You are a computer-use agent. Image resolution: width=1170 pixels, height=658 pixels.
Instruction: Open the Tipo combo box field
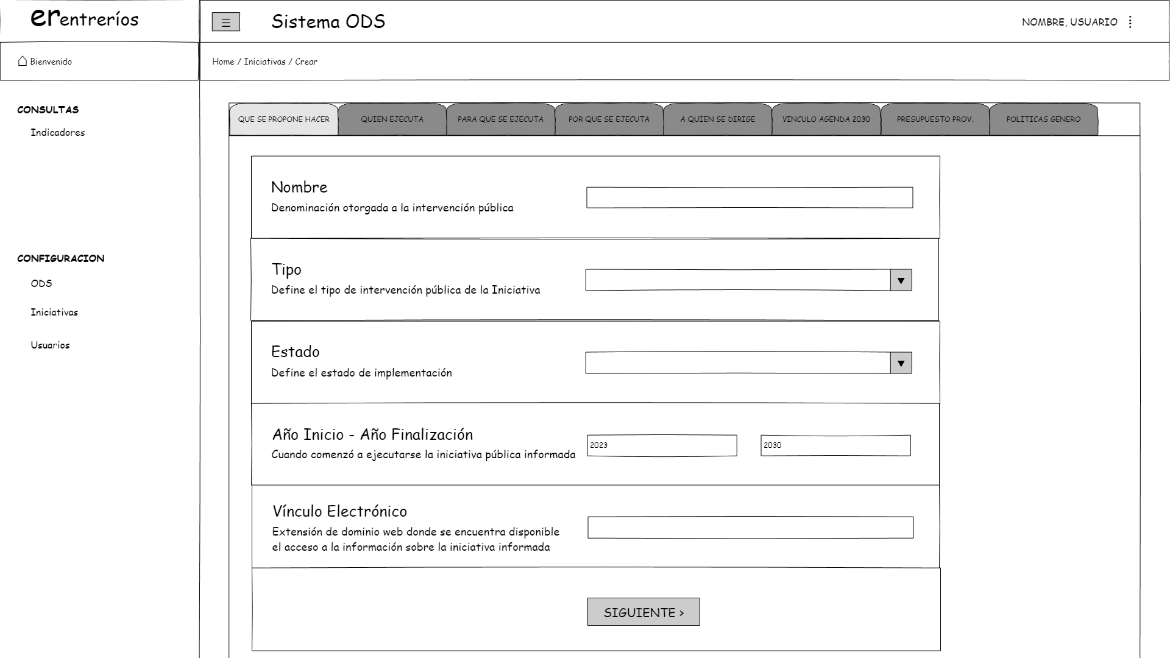pos(737,280)
